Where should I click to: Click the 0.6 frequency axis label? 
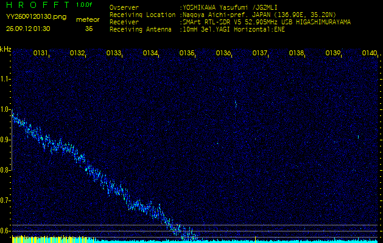tap(5, 231)
